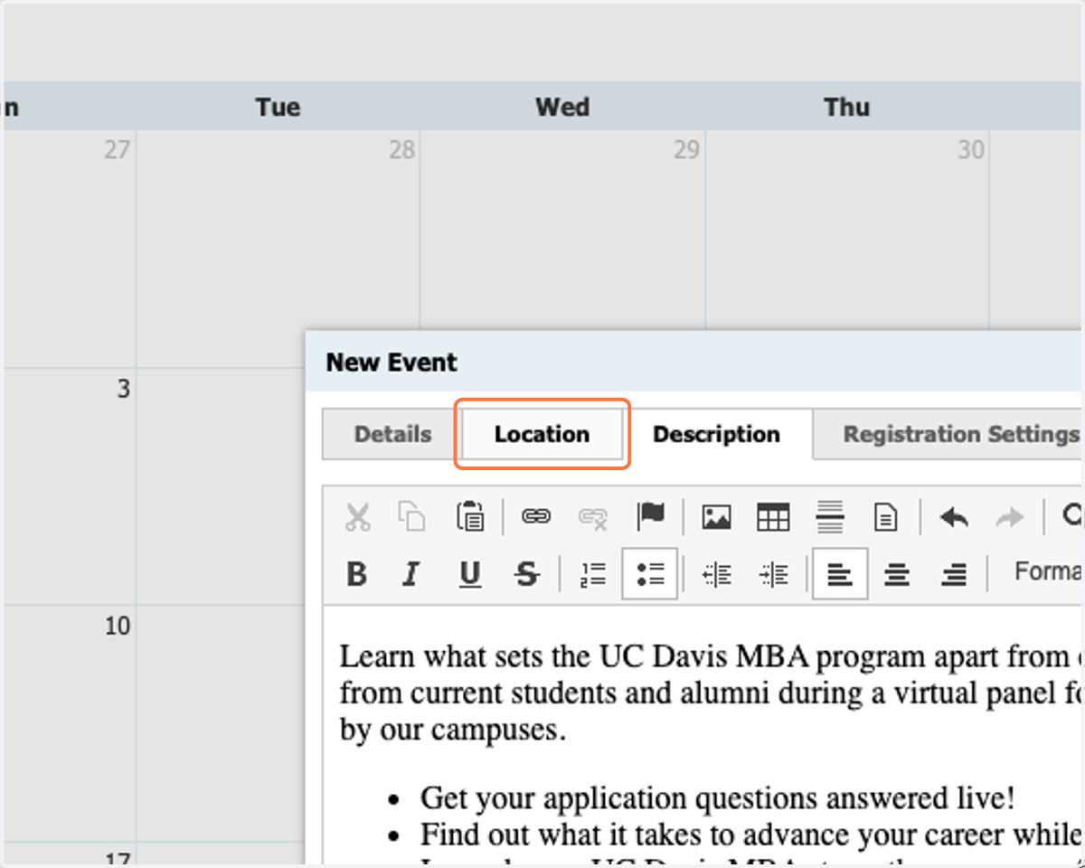Redo the last undone edit
The width and height of the screenshot is (1085, 868).
pyautogui.click(x=1010, y=517)
